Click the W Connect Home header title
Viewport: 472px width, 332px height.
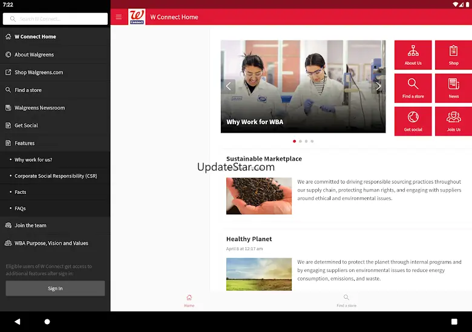pyautogui.click(x=174, y=17)
